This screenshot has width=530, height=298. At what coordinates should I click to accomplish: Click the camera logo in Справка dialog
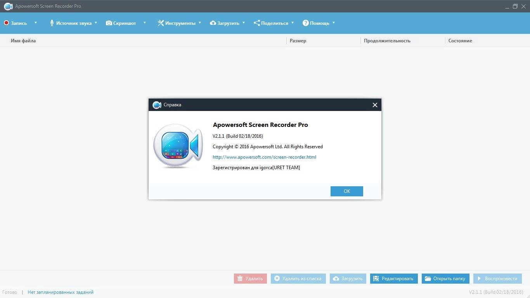(x=178, y=146)
